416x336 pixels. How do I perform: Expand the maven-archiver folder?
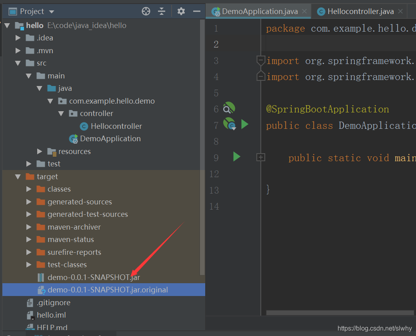pyautogui.click(x=29, y=227)
